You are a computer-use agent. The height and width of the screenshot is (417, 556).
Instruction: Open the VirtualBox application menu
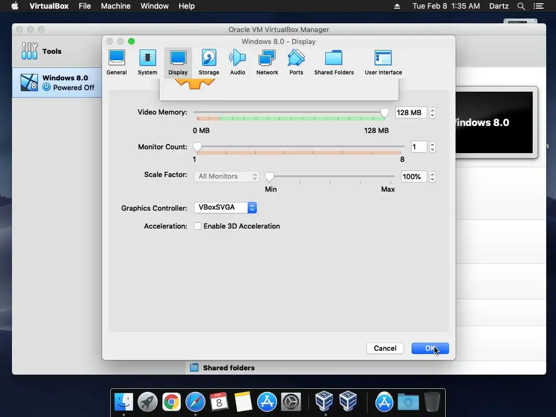click(x=49, y=6)
